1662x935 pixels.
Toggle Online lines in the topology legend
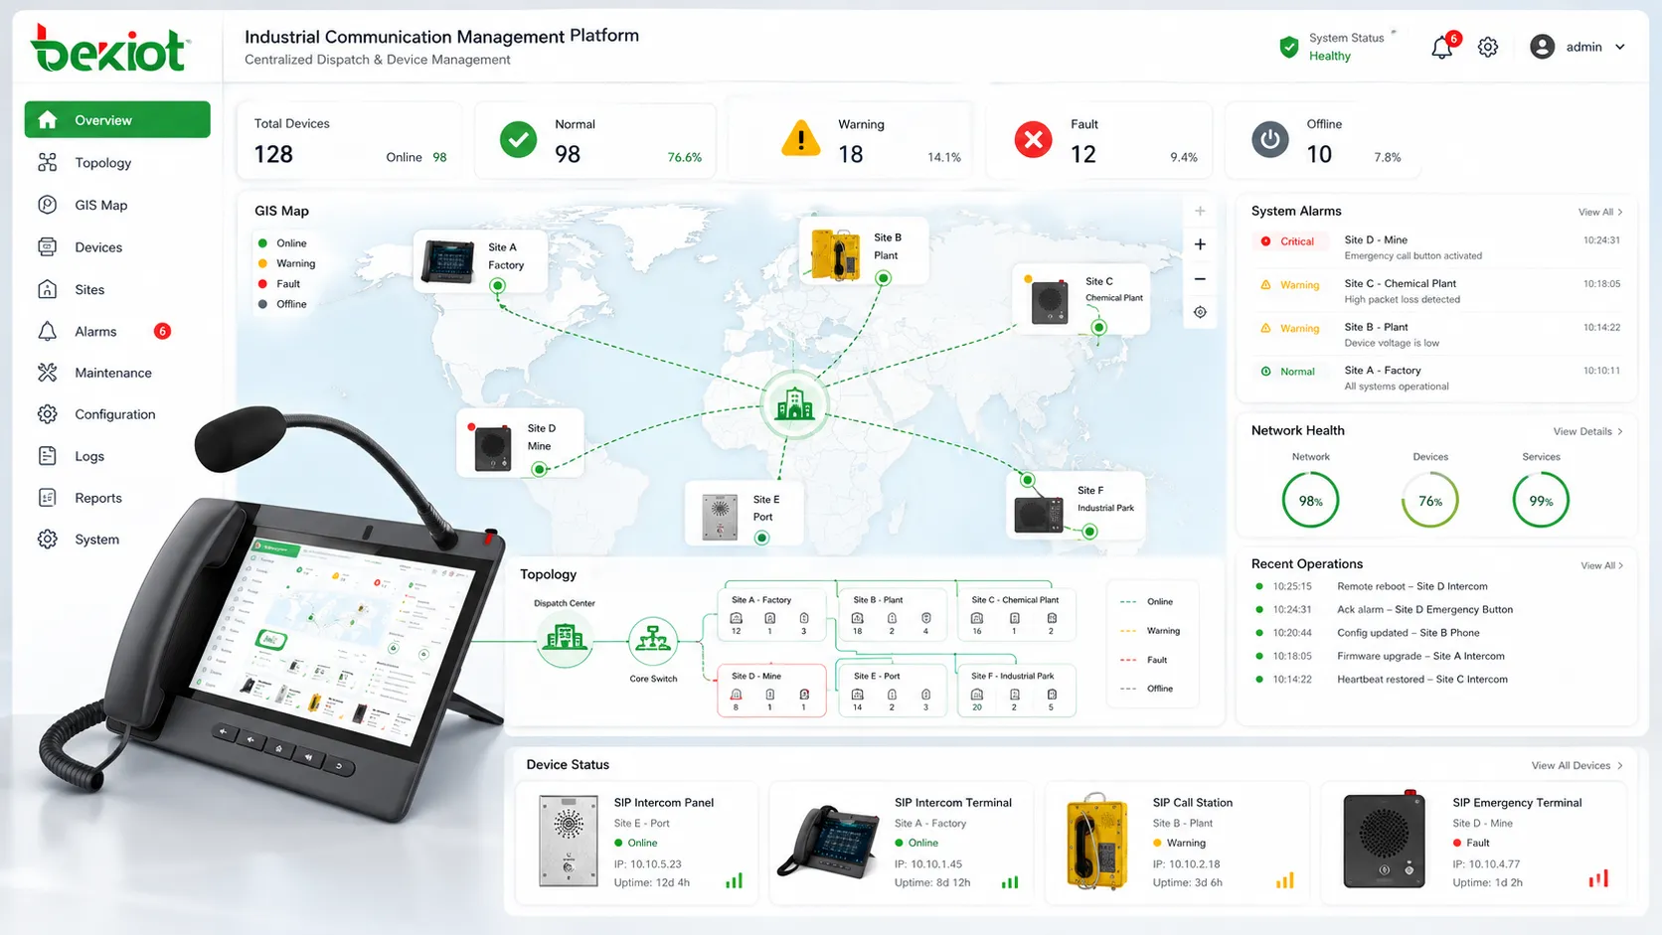(1146, 602)
